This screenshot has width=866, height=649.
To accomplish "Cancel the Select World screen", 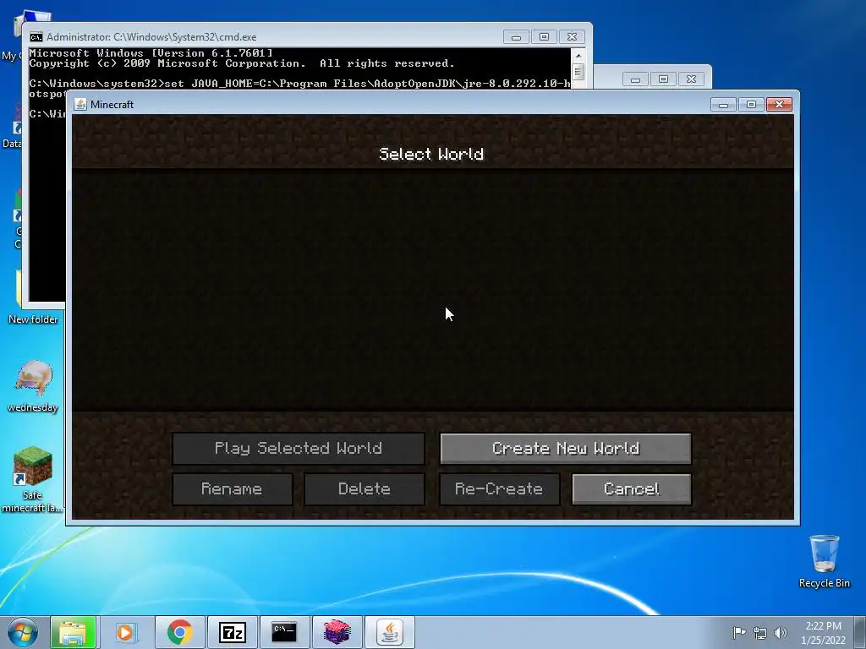I will [632, 489].
